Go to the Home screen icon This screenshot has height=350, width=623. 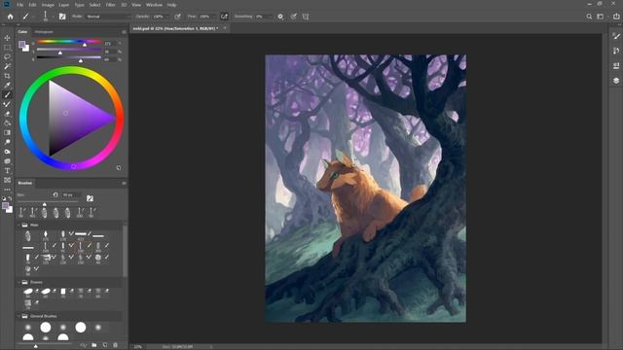pyautogui.click(x=11, y=17)
